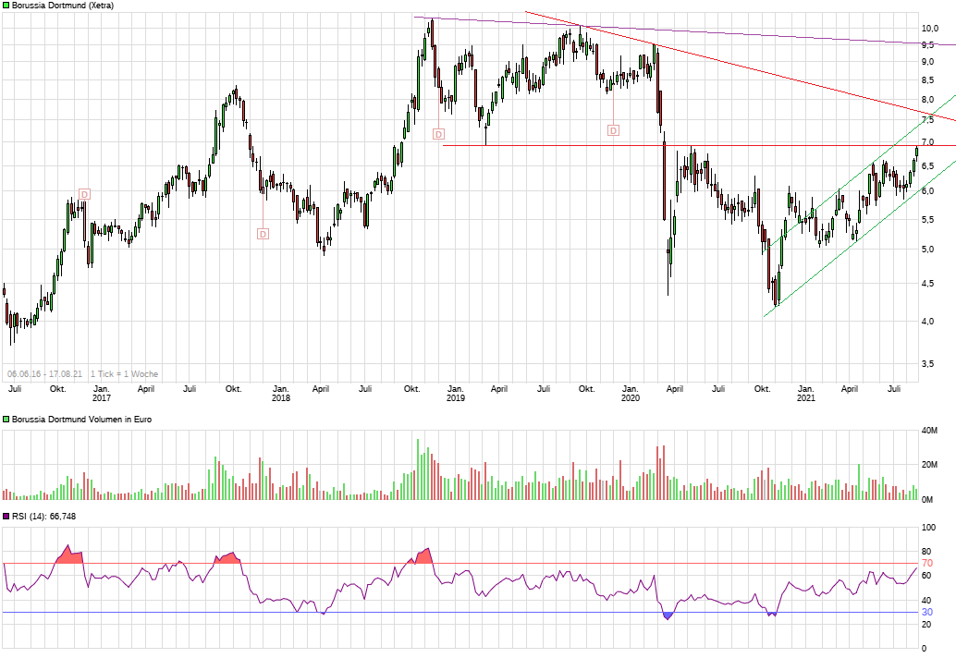The width and height of the screenshot is (956, 658).
Task: Select the 'RSI (14): 66,748' indicator label
Action: 43,516
